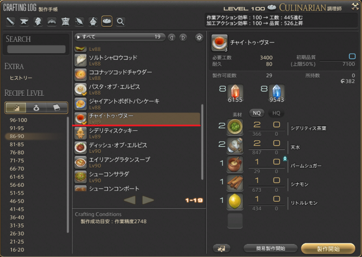Open ヒストリー history entry

21,78
